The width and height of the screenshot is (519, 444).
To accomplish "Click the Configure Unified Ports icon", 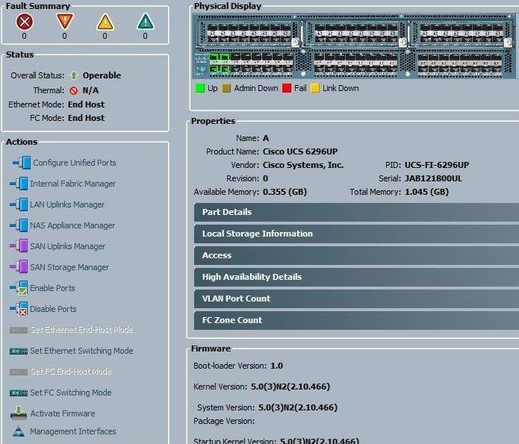I will (x=22, y=163).
